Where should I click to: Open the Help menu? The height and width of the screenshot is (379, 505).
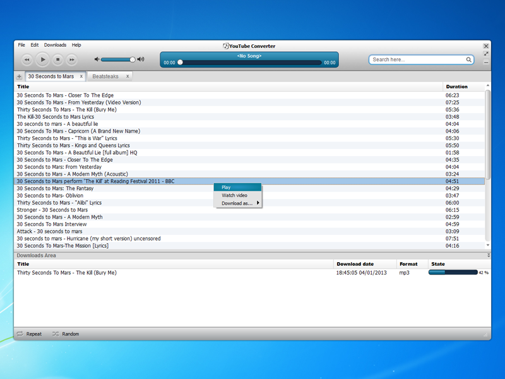point(76,45)
